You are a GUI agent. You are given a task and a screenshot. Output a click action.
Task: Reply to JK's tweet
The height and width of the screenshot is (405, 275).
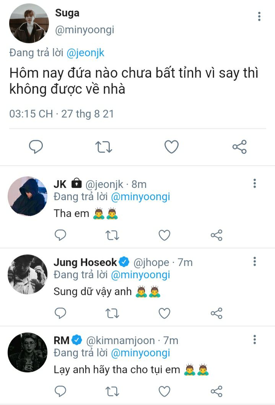pos(60,235)
